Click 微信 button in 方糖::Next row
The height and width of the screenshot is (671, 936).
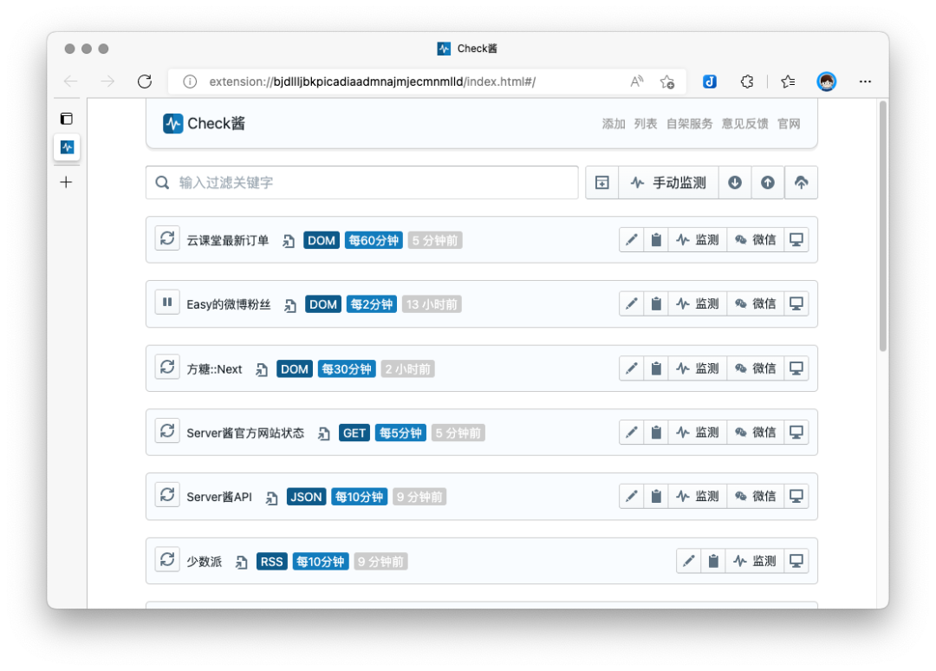click(x=755, y=368)
